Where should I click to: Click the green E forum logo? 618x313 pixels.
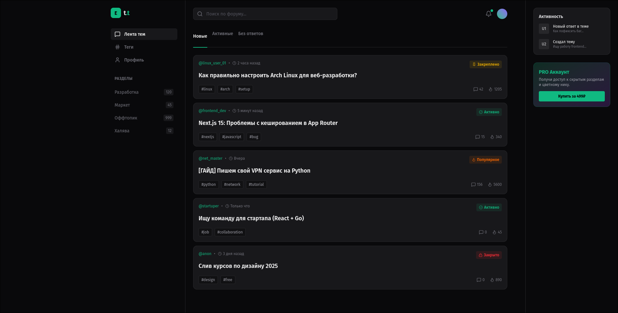click(116, 13)
